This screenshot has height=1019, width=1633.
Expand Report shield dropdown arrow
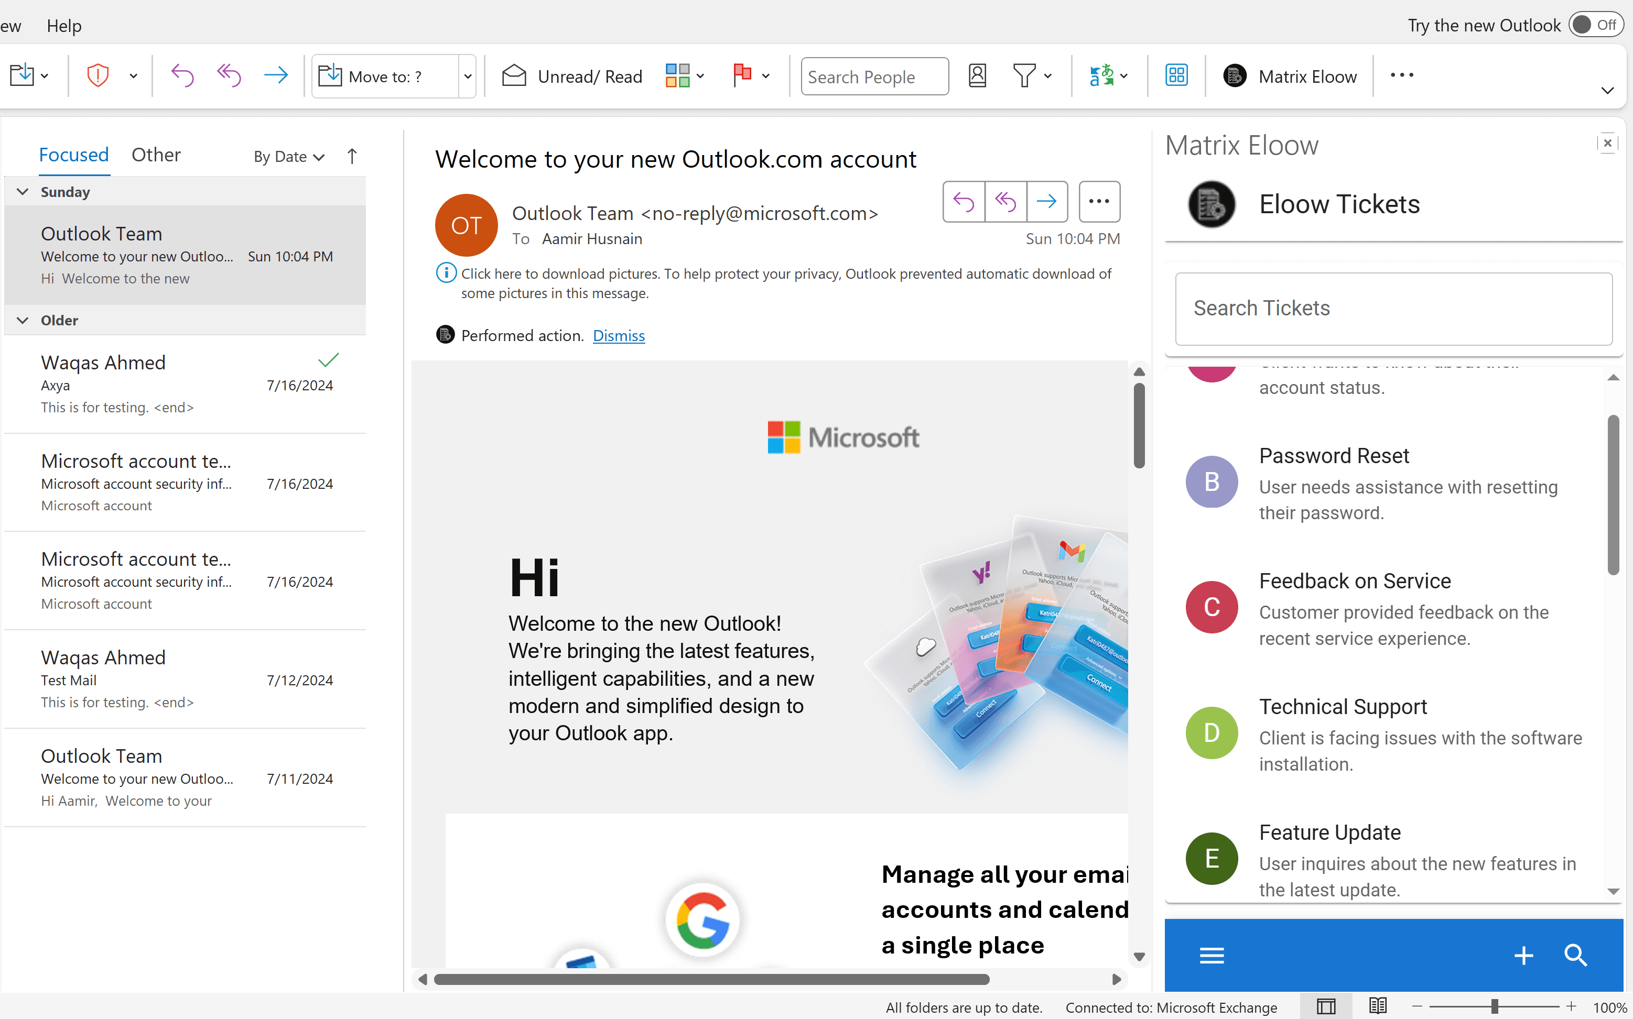[134, 76]
